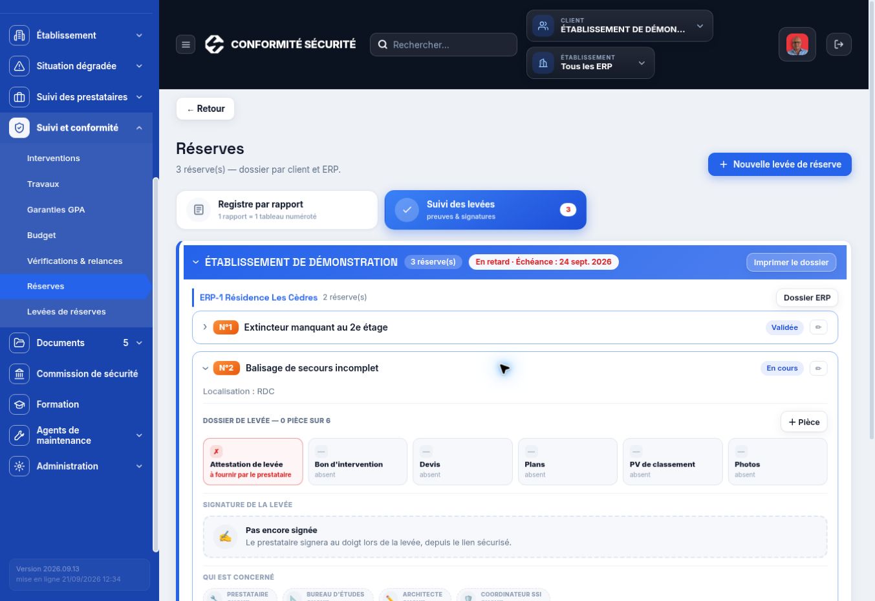Select the PV de classement document card
This screenshot has height=601, width=875.
[x=673, y=462]
